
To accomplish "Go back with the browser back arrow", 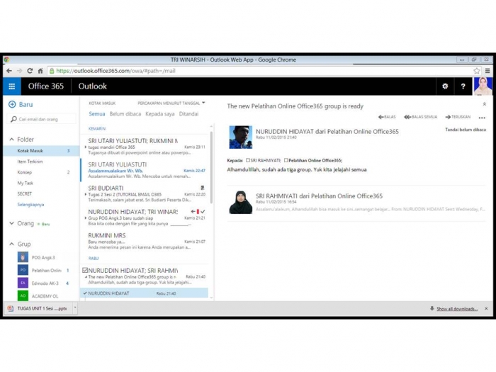I will pyautogui.click(x=9, y=71).
